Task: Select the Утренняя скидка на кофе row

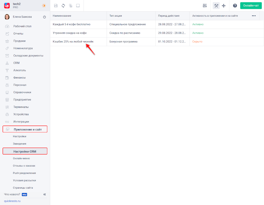Action: 157,33
